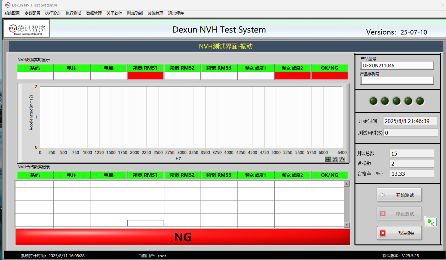446x260 pixels.
Task: Click the play triangle on 开始测试 button
Action: coord(383,195)
